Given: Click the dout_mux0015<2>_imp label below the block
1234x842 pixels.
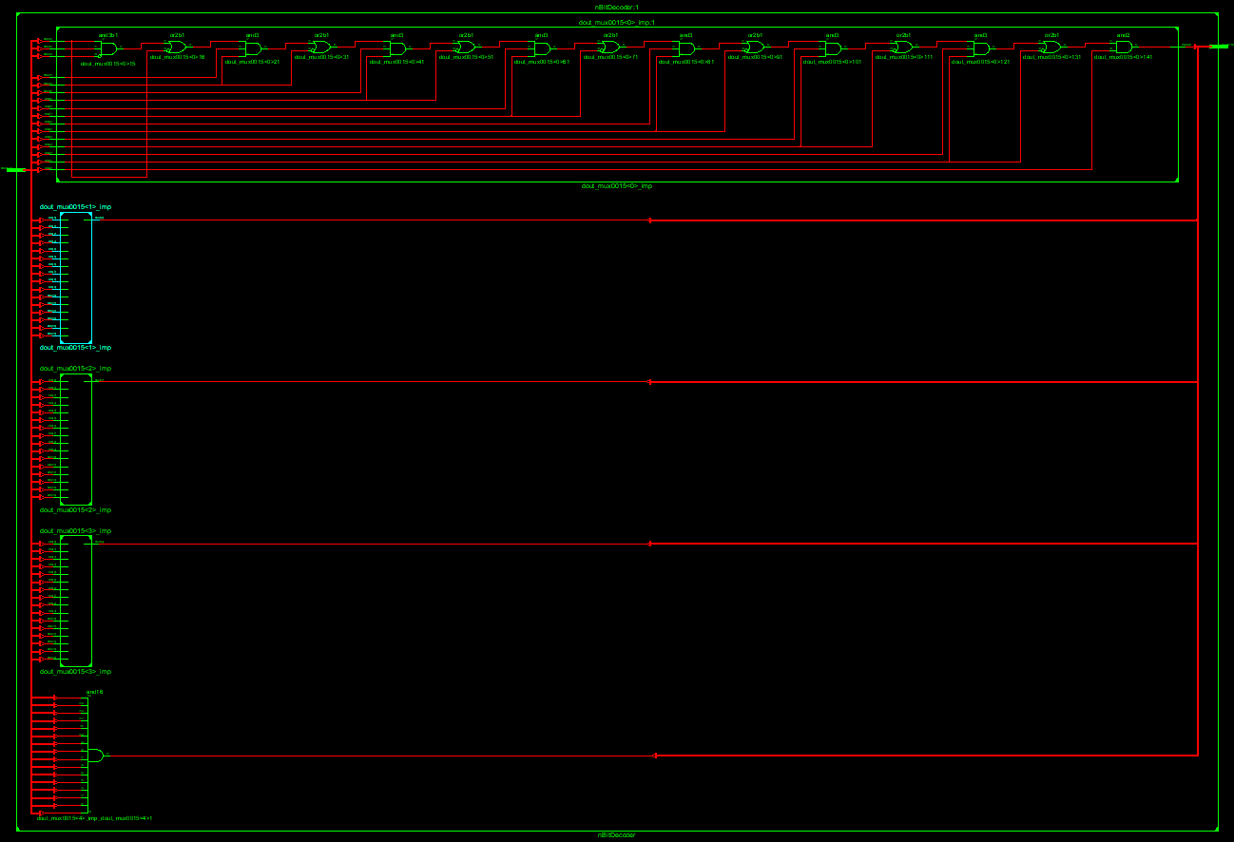Looking at the screenshot, I should [x=75, y=510].
